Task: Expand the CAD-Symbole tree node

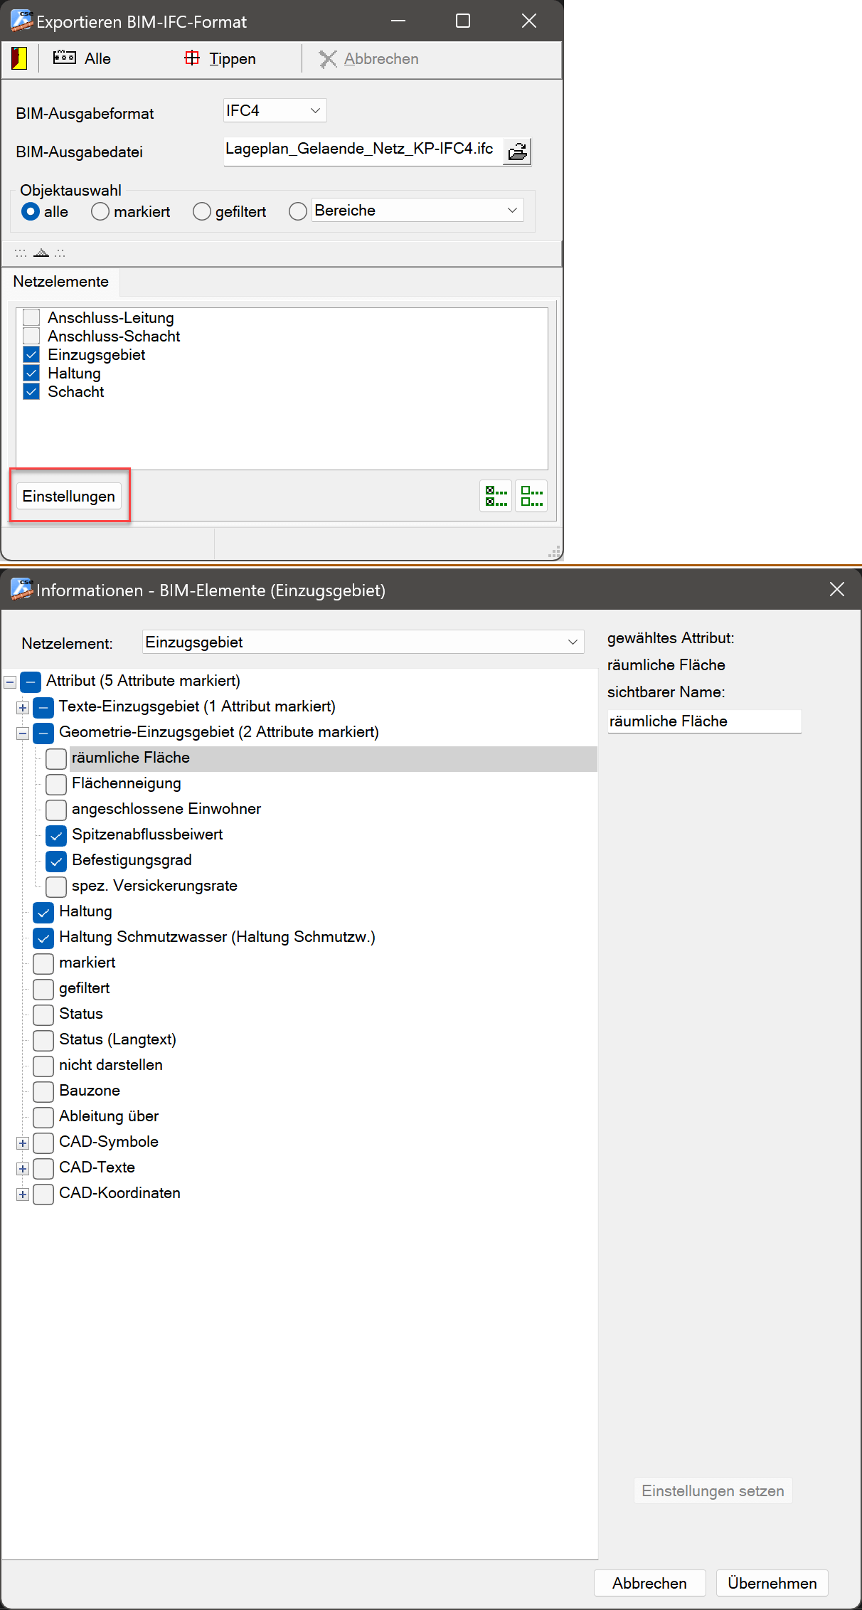Action: (x=23, y=1143)
